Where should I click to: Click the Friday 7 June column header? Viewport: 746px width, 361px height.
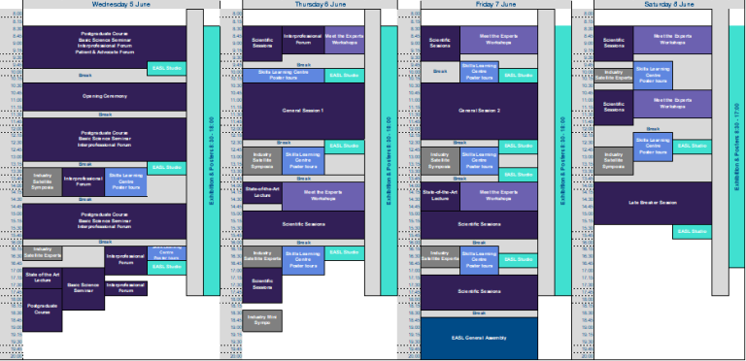click(x=495, y=4)
